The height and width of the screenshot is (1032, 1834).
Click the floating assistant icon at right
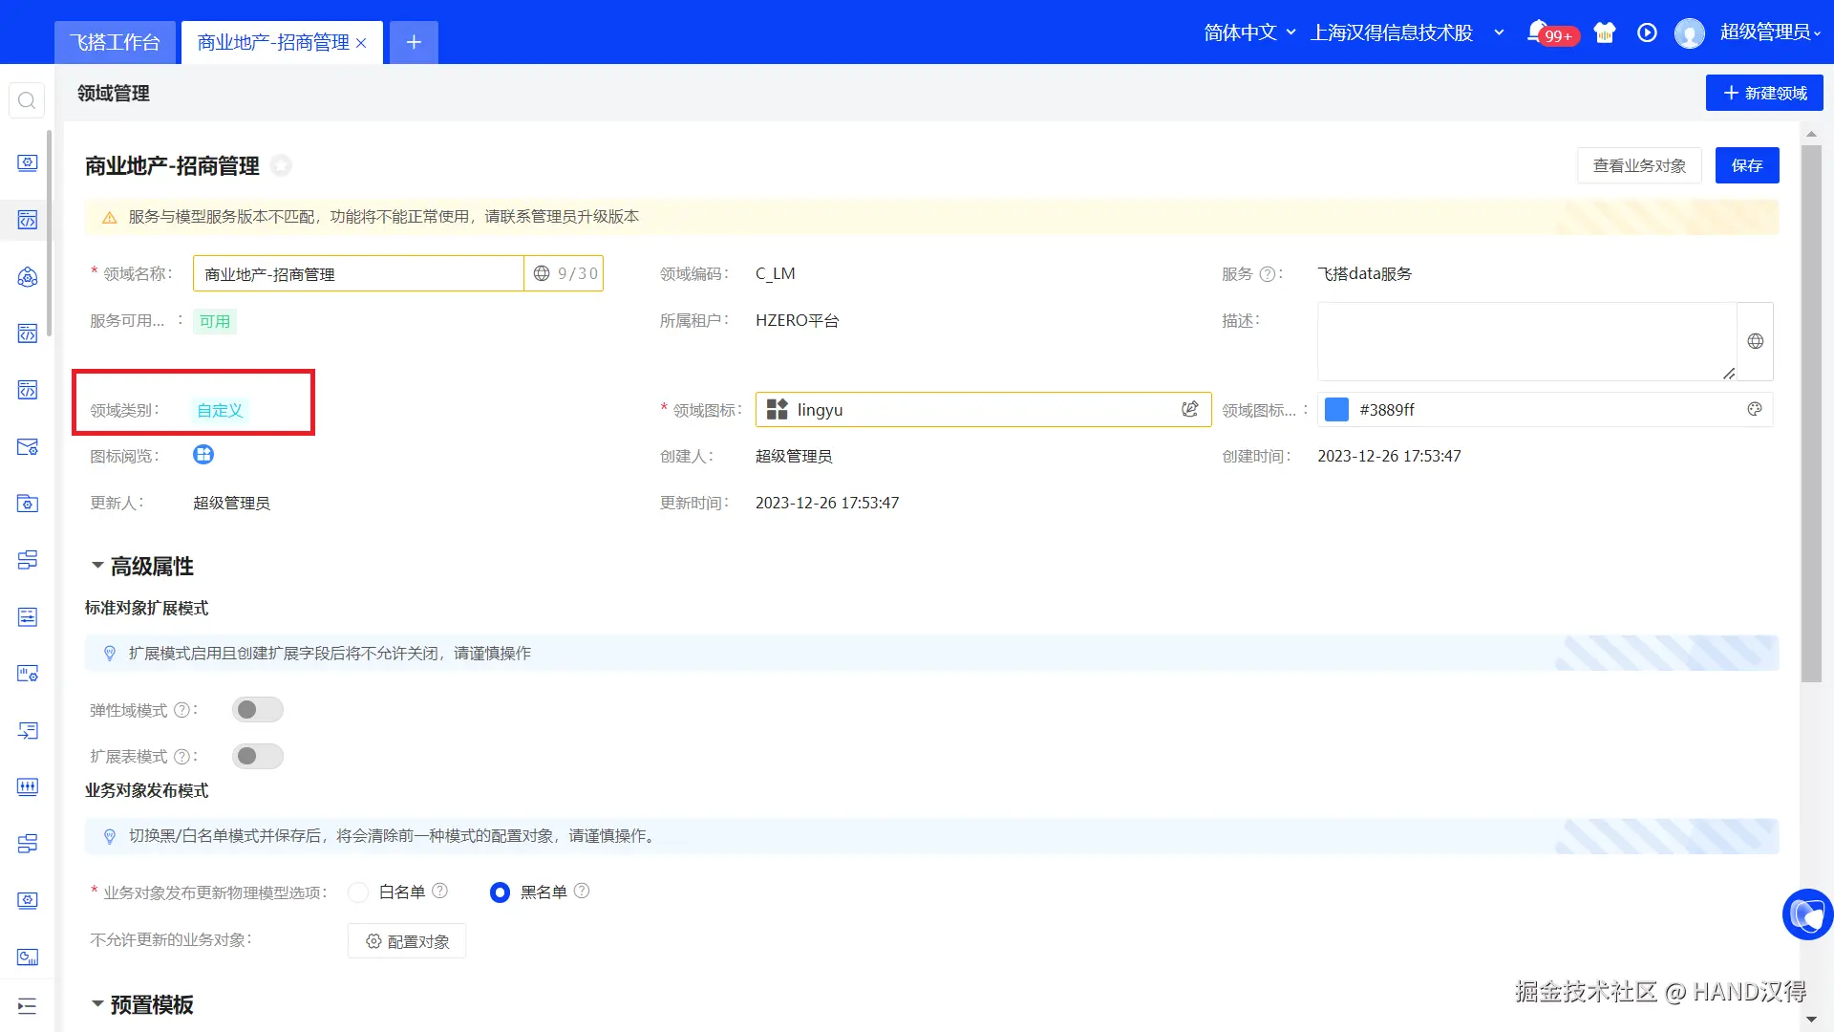pos(1807,914)
